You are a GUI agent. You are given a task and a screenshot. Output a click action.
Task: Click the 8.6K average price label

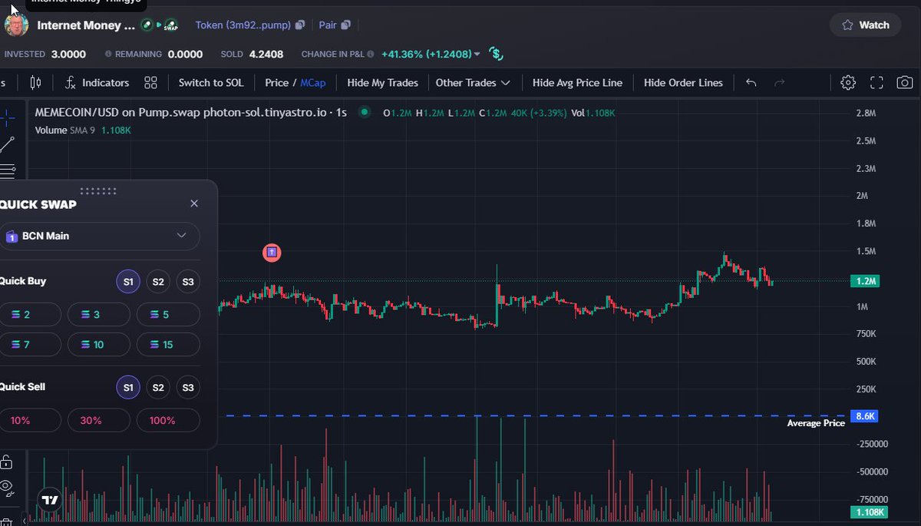pos(865,416)
